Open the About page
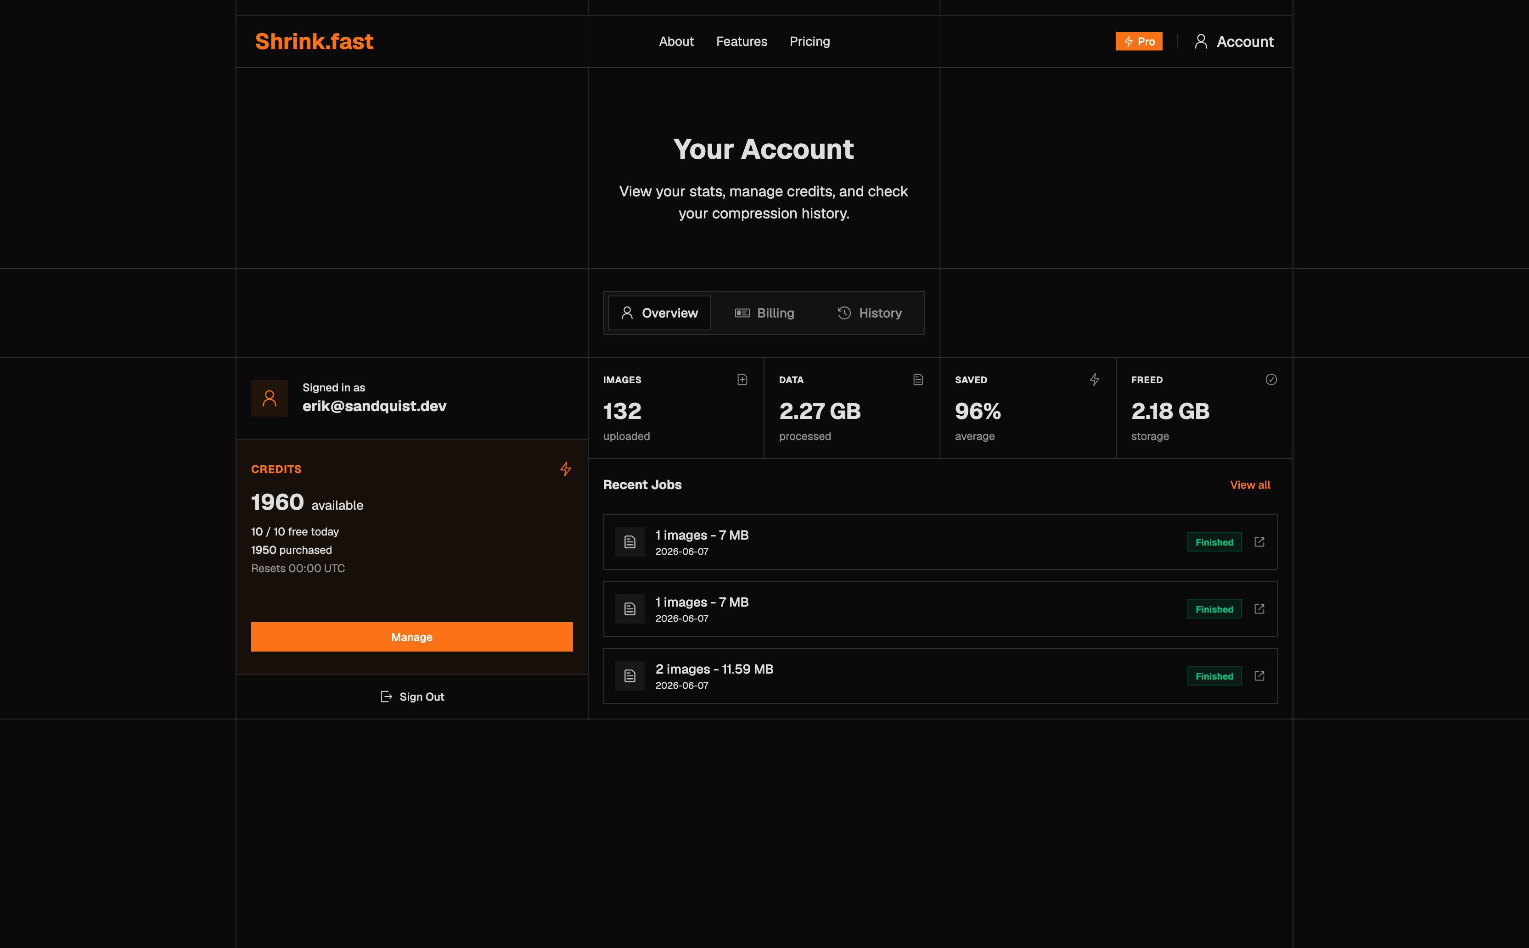Viewport: 1529px width, 948px height. click(676, 41)
